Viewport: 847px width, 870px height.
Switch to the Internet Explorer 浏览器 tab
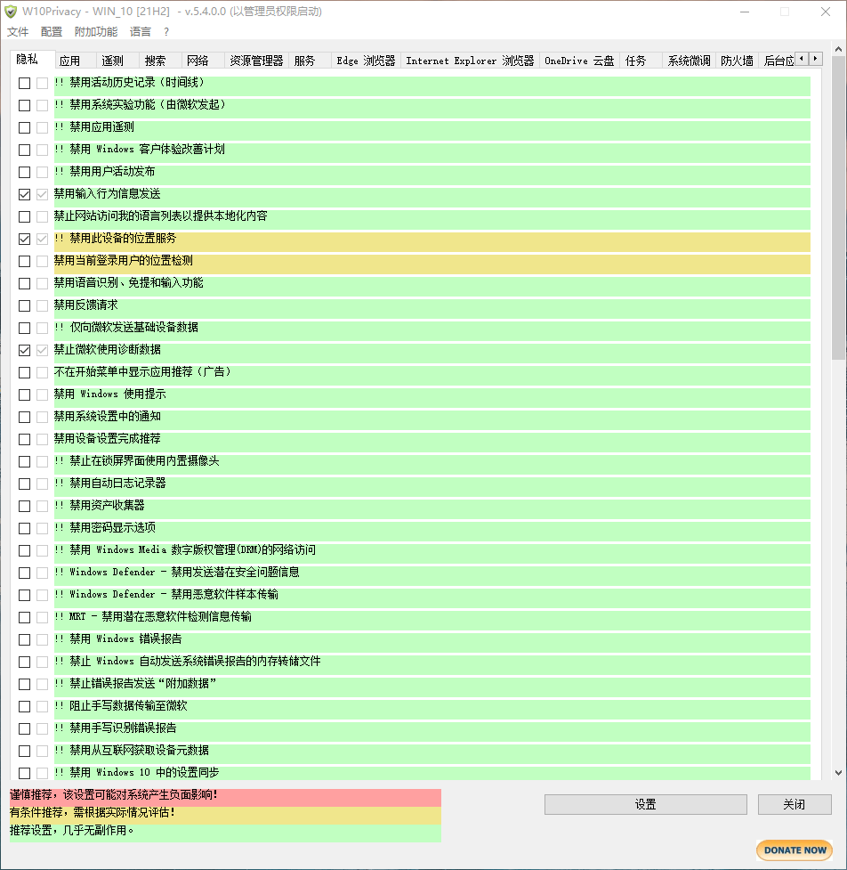tap(470, 61)
